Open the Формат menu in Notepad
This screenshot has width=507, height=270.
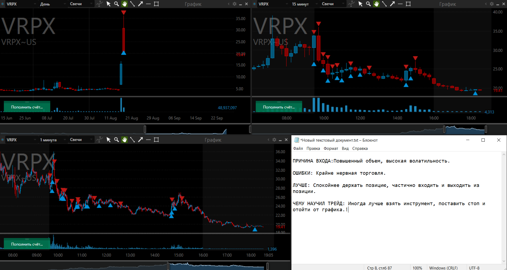point(331,148)
